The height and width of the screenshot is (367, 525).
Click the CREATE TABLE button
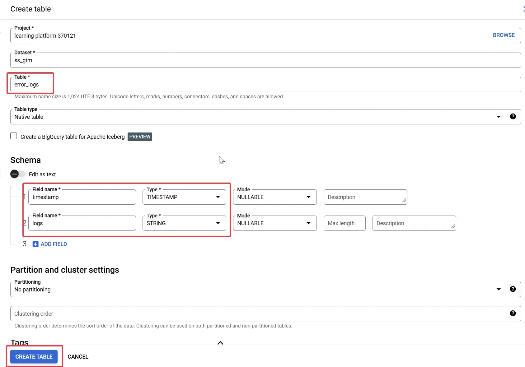[34, 356]
